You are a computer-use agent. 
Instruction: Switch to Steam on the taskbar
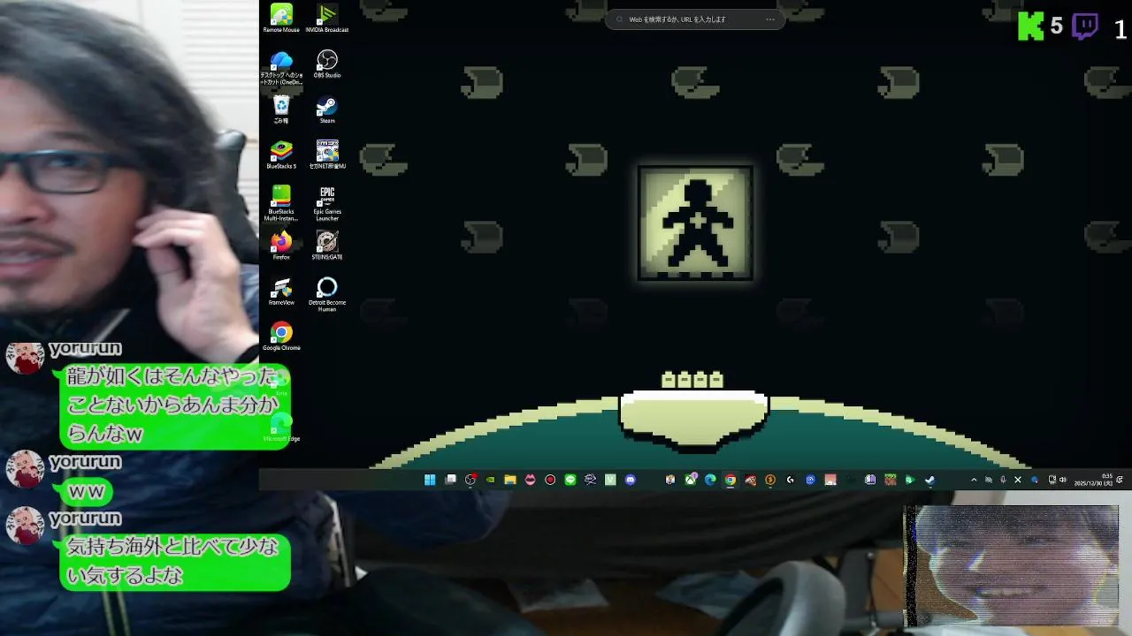pyautogui.click(x=930, y=480)
